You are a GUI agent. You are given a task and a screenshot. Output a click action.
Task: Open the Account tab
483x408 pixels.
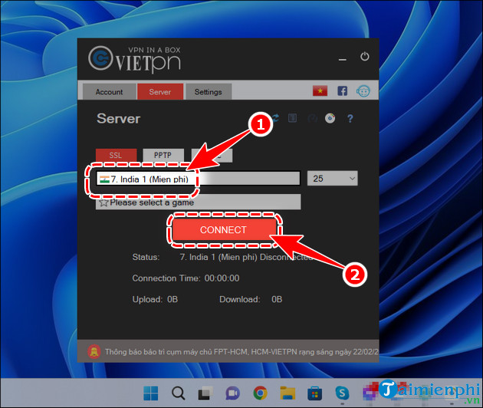[x=110, y=92]
